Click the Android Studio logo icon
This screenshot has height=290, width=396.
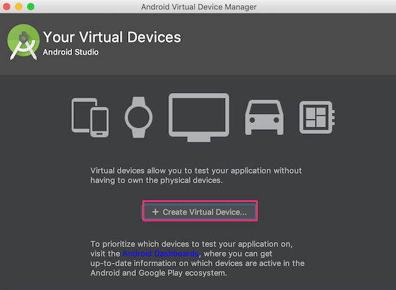click(24, 42)
